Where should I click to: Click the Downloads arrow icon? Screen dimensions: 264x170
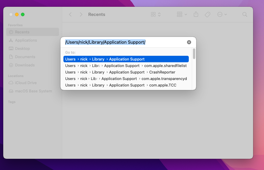pos(11,65)
